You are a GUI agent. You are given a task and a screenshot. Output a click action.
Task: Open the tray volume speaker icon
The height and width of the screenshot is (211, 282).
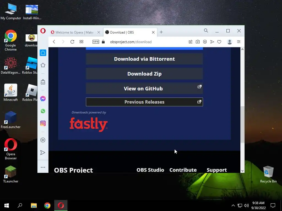click(246, 206)
